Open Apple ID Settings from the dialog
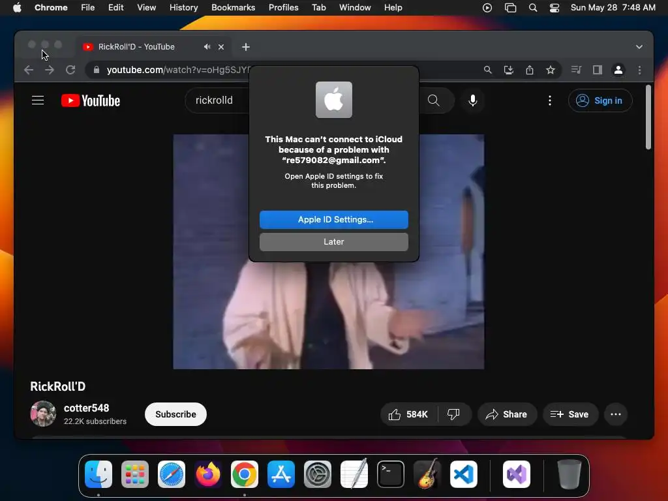The height and width of the screenshot is (501, 668). click(x=333, y=219)
